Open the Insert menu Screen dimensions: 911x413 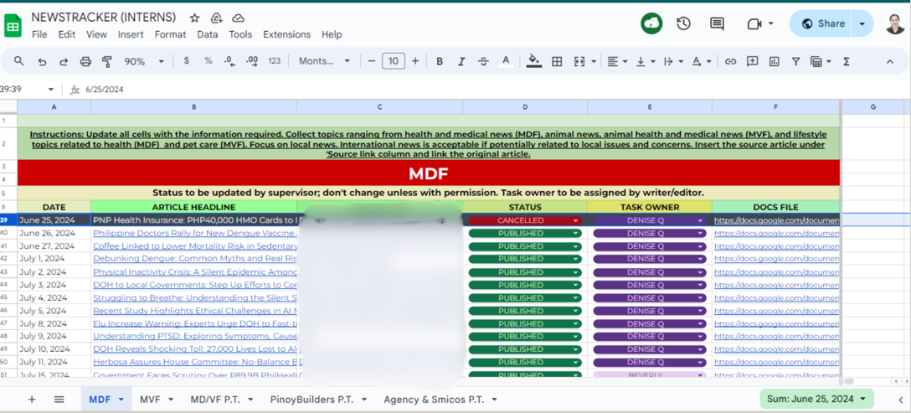131,34
